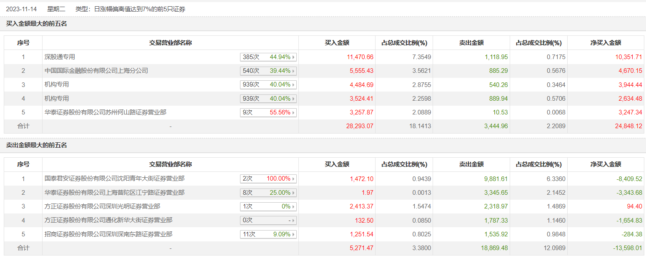Expand the 9次 55.56% stats box
The image size is (646, 258).
tap(268, 112)
